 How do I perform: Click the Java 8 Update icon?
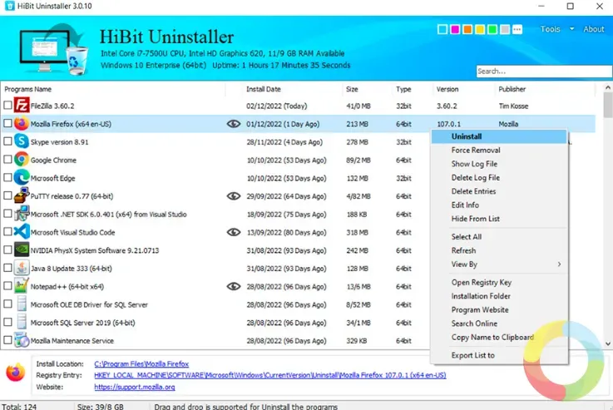tap(22, 268)
